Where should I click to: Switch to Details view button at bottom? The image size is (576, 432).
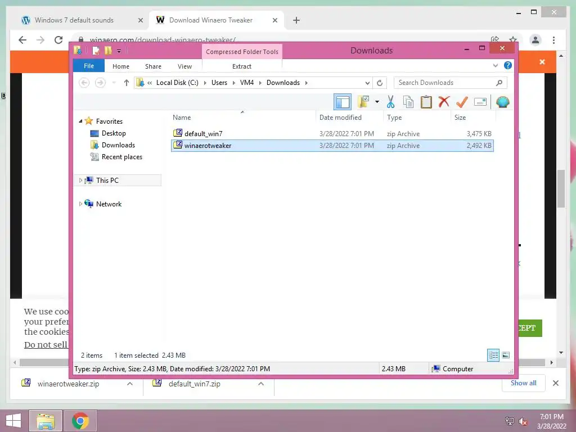(493, 355)
